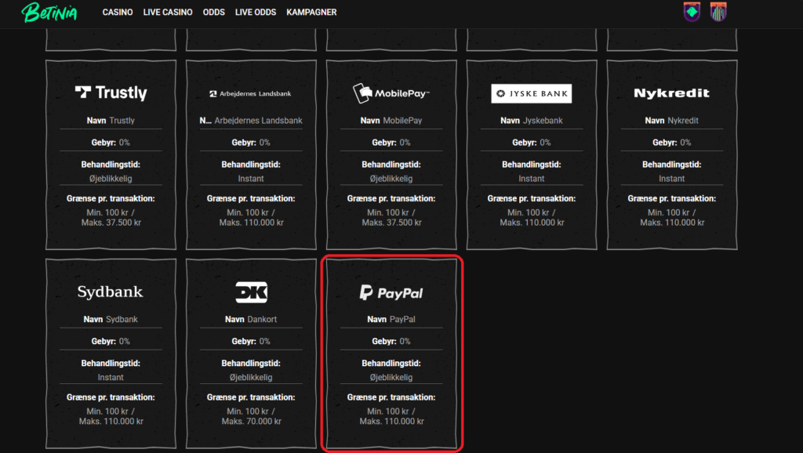Open the LIVE CASINO menu item
The height and width of the screenshot is (453, 803).
tap(168, 13)
